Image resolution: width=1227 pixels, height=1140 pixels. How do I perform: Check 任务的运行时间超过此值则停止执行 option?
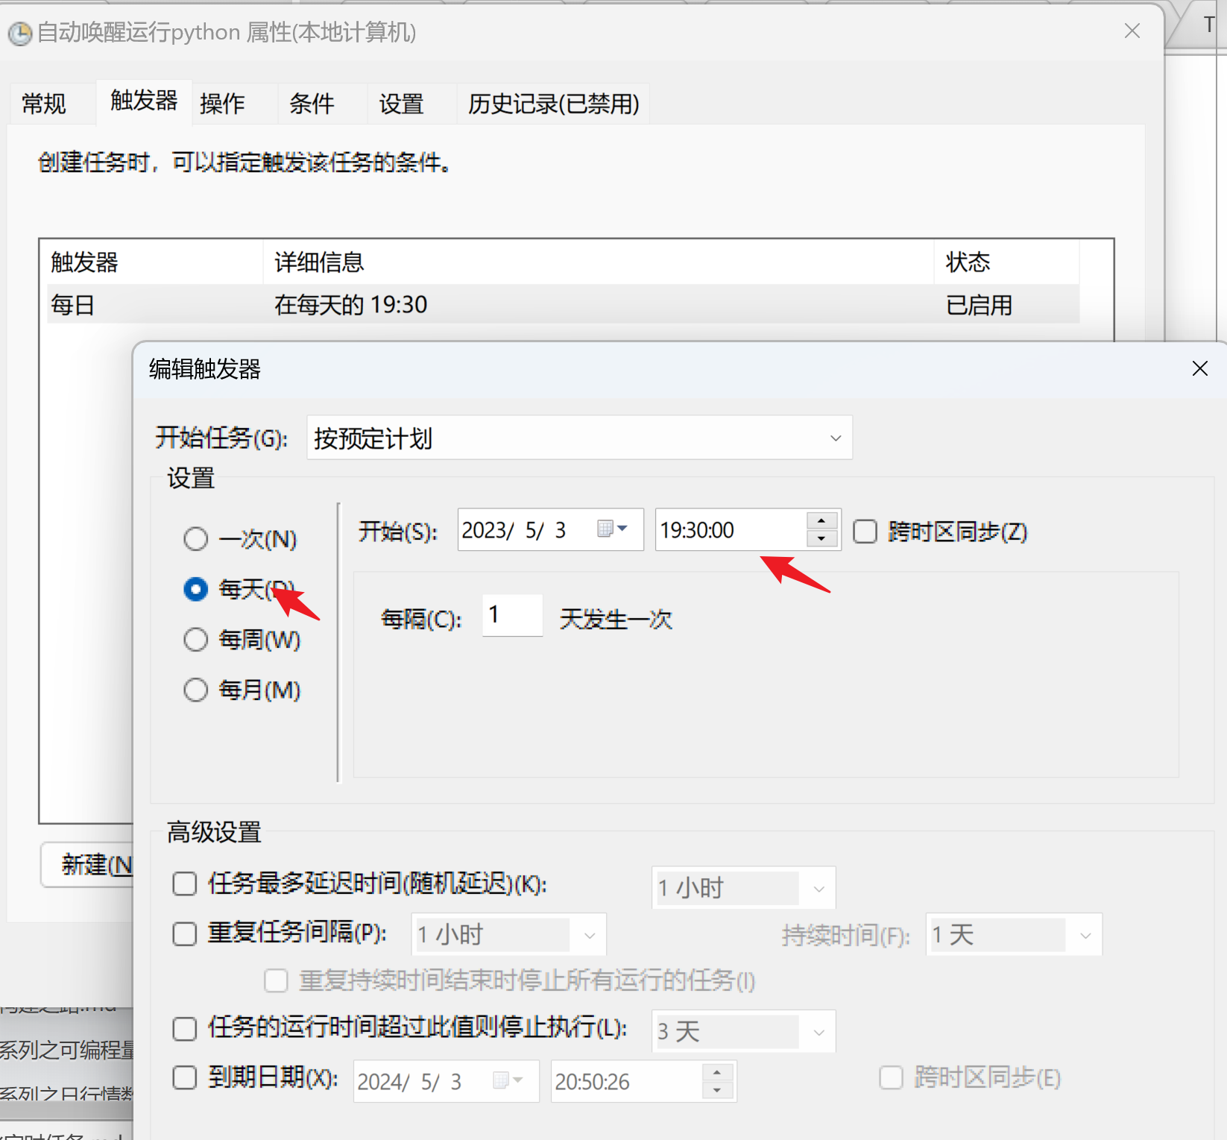[x=185, y=1029]
